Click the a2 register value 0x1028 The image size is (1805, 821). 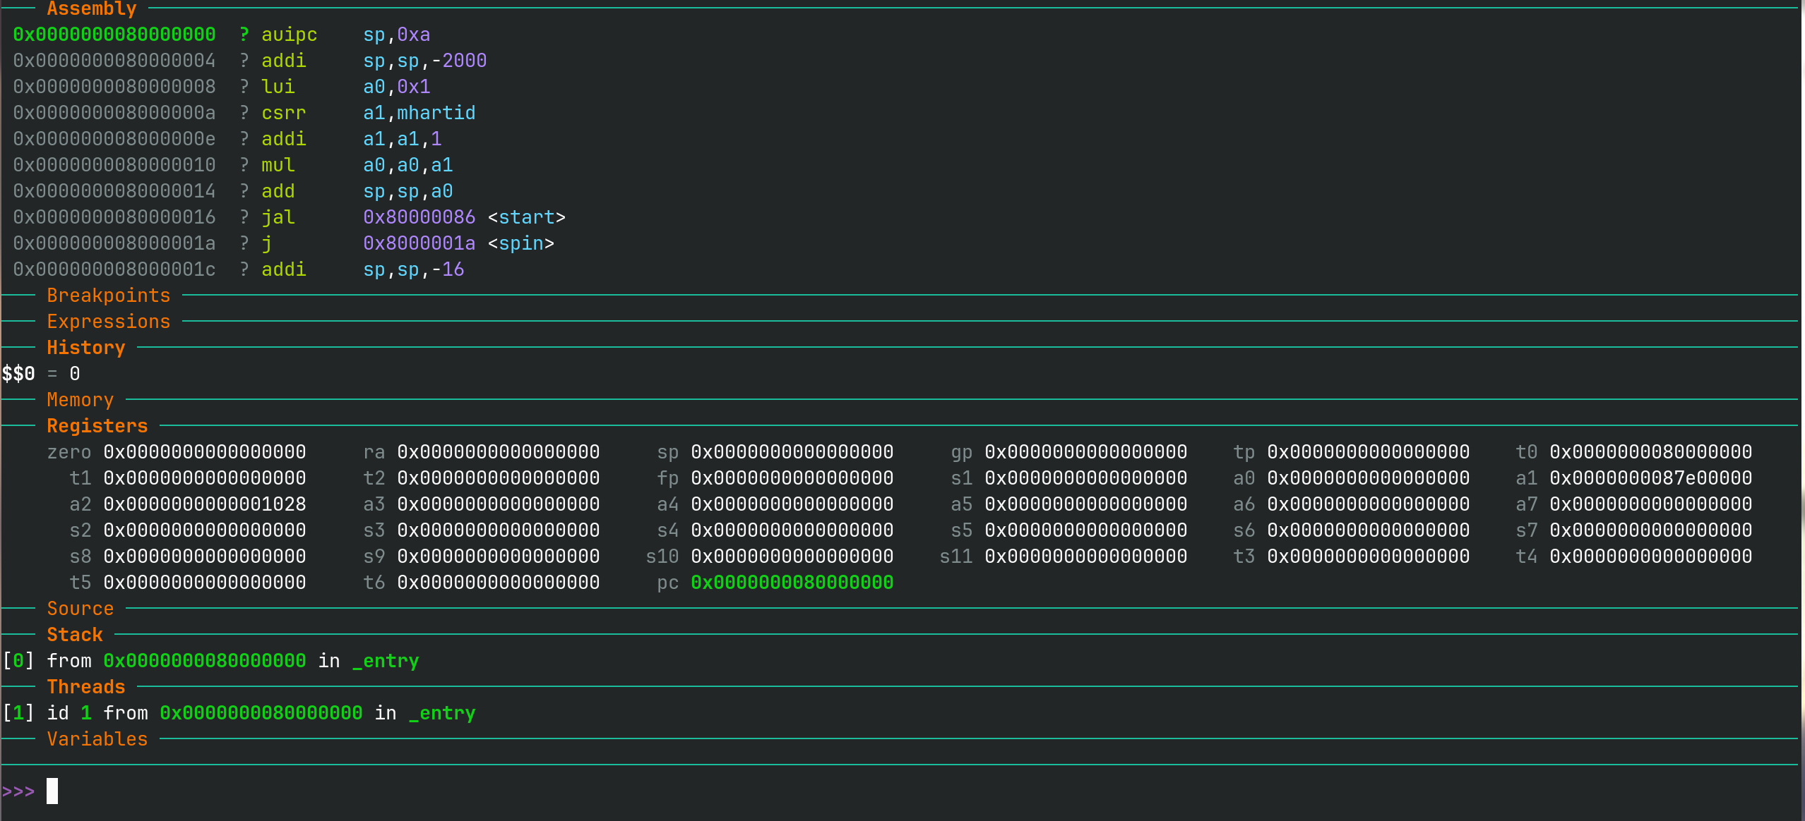[204, 504]
